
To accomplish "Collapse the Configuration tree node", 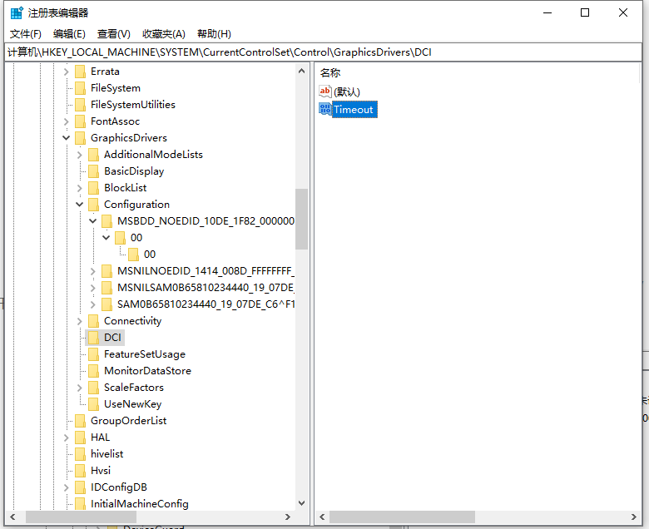I will (80, 205).
